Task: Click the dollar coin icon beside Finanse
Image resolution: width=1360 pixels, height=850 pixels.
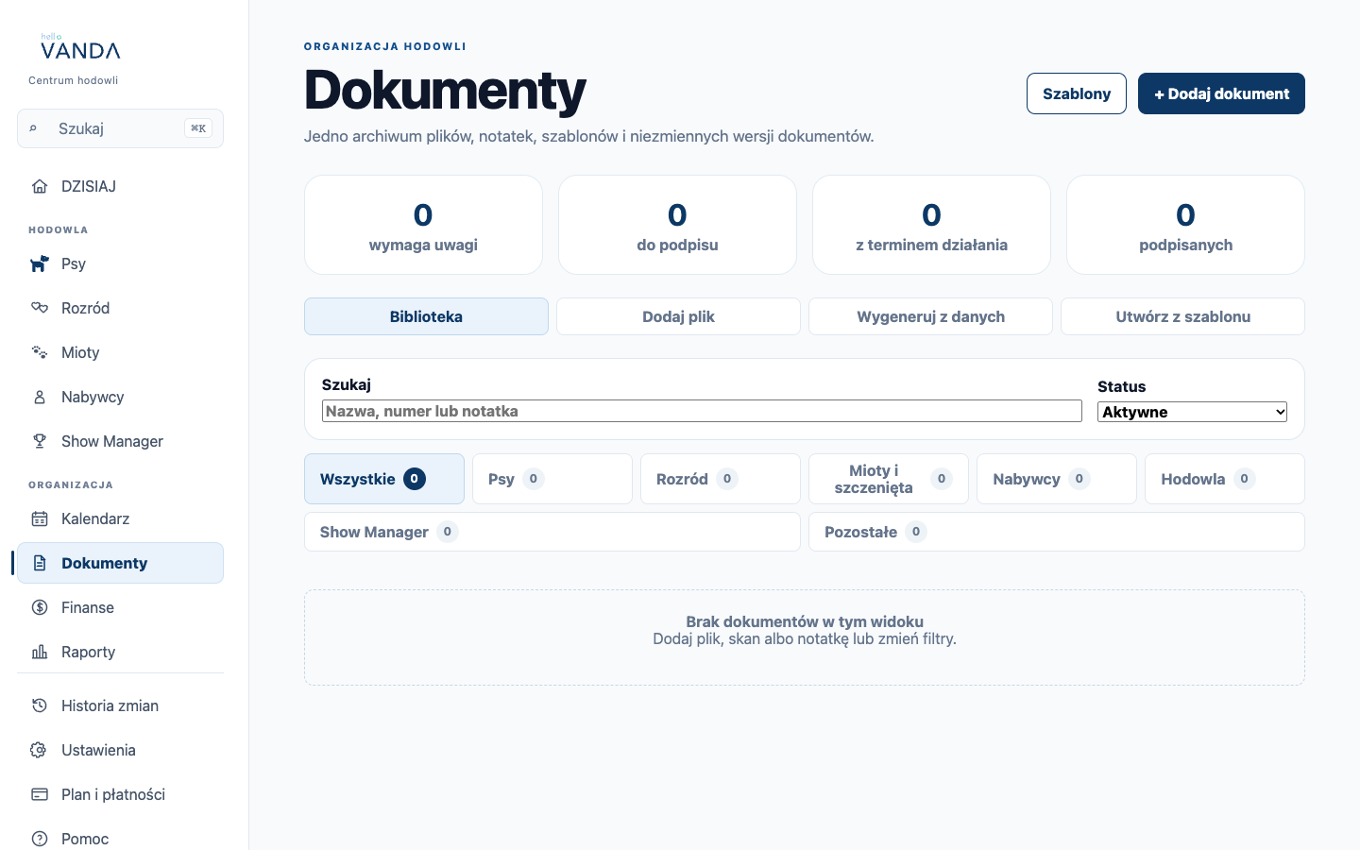Action: [x=40, y=607]
